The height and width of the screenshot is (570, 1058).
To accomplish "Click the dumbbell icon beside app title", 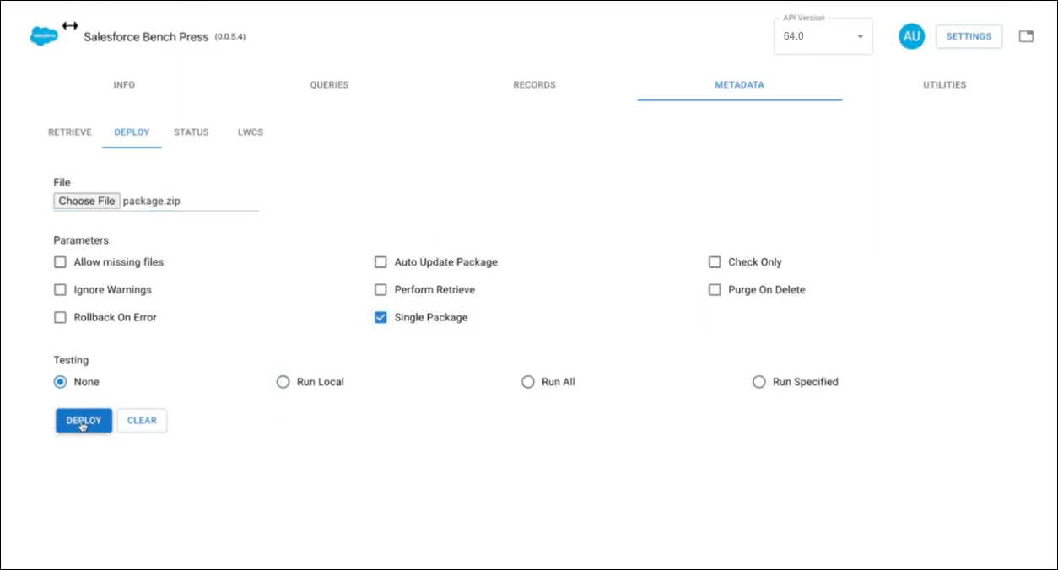I will [x=70, y=26].
